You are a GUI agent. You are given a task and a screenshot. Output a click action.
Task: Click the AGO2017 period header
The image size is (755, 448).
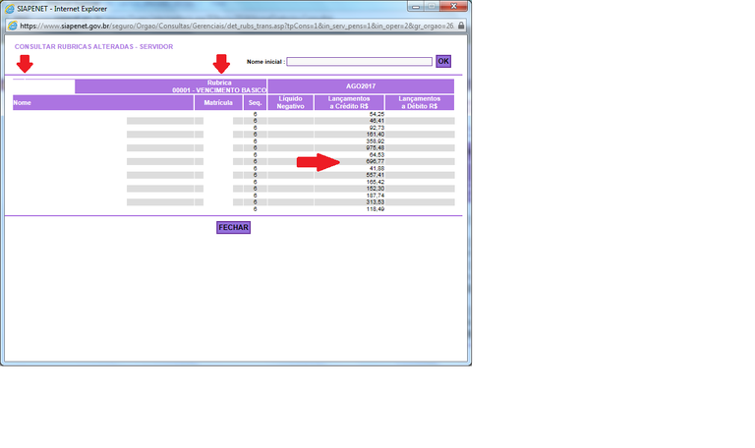(361, 86)
